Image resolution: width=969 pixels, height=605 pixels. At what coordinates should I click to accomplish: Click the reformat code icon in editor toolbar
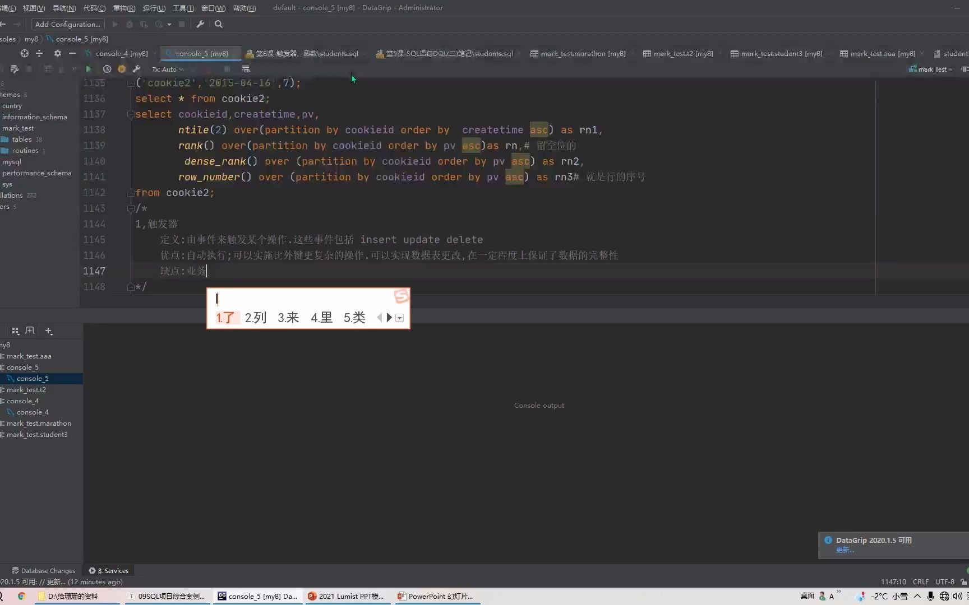tap(15, 69)
